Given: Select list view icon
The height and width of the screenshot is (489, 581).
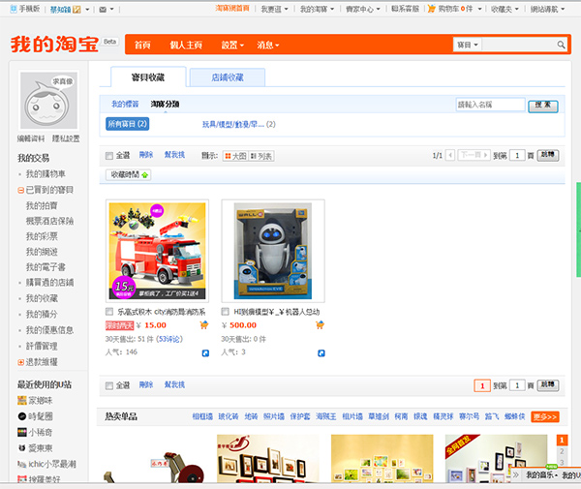Looking at the screenshot, I should point(261,156).
